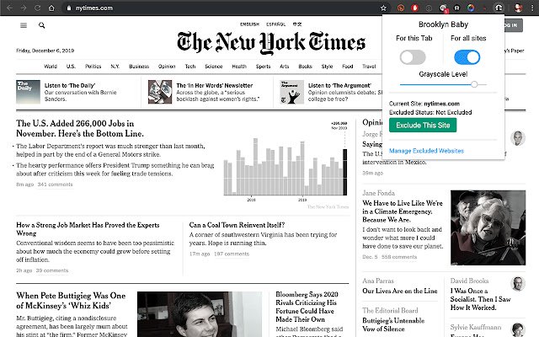Open The 'In Her Words' Newsletter link
The width and height of the screenshot is (539, 337).
215,86
